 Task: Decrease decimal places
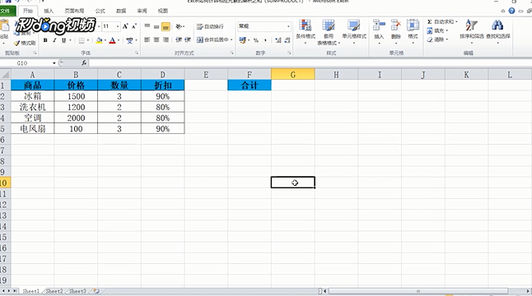tap(287, 40)
